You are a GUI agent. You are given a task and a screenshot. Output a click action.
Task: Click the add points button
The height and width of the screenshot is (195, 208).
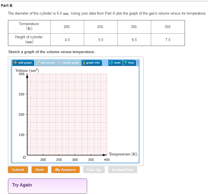pos(46,63)
